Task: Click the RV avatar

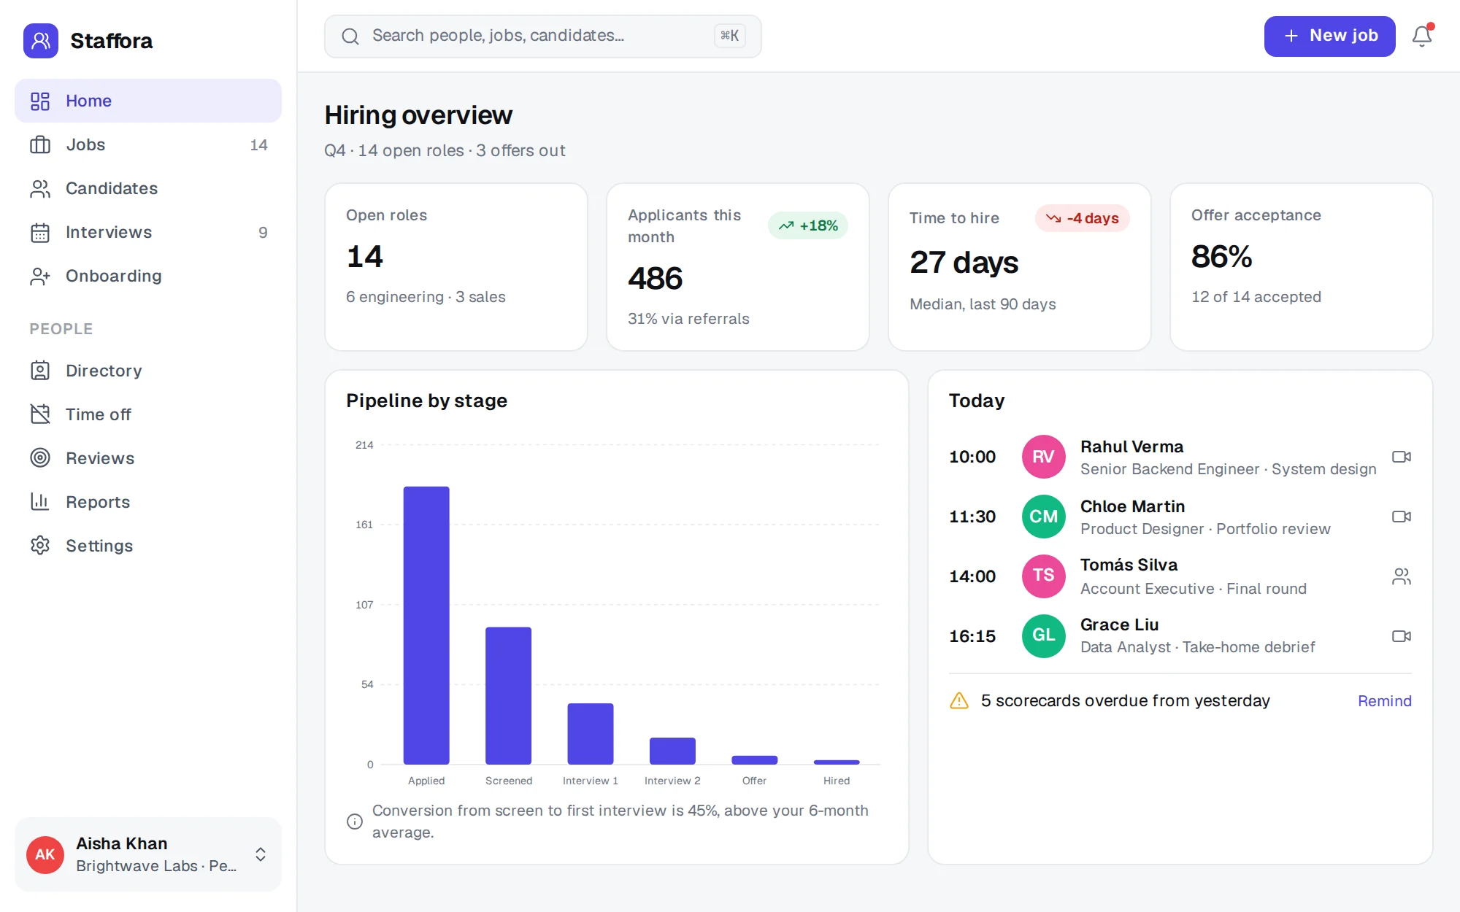Action: tap(1043, 457)
